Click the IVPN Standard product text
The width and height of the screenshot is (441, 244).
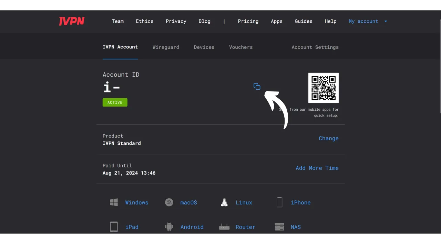(x=122, y=143)
